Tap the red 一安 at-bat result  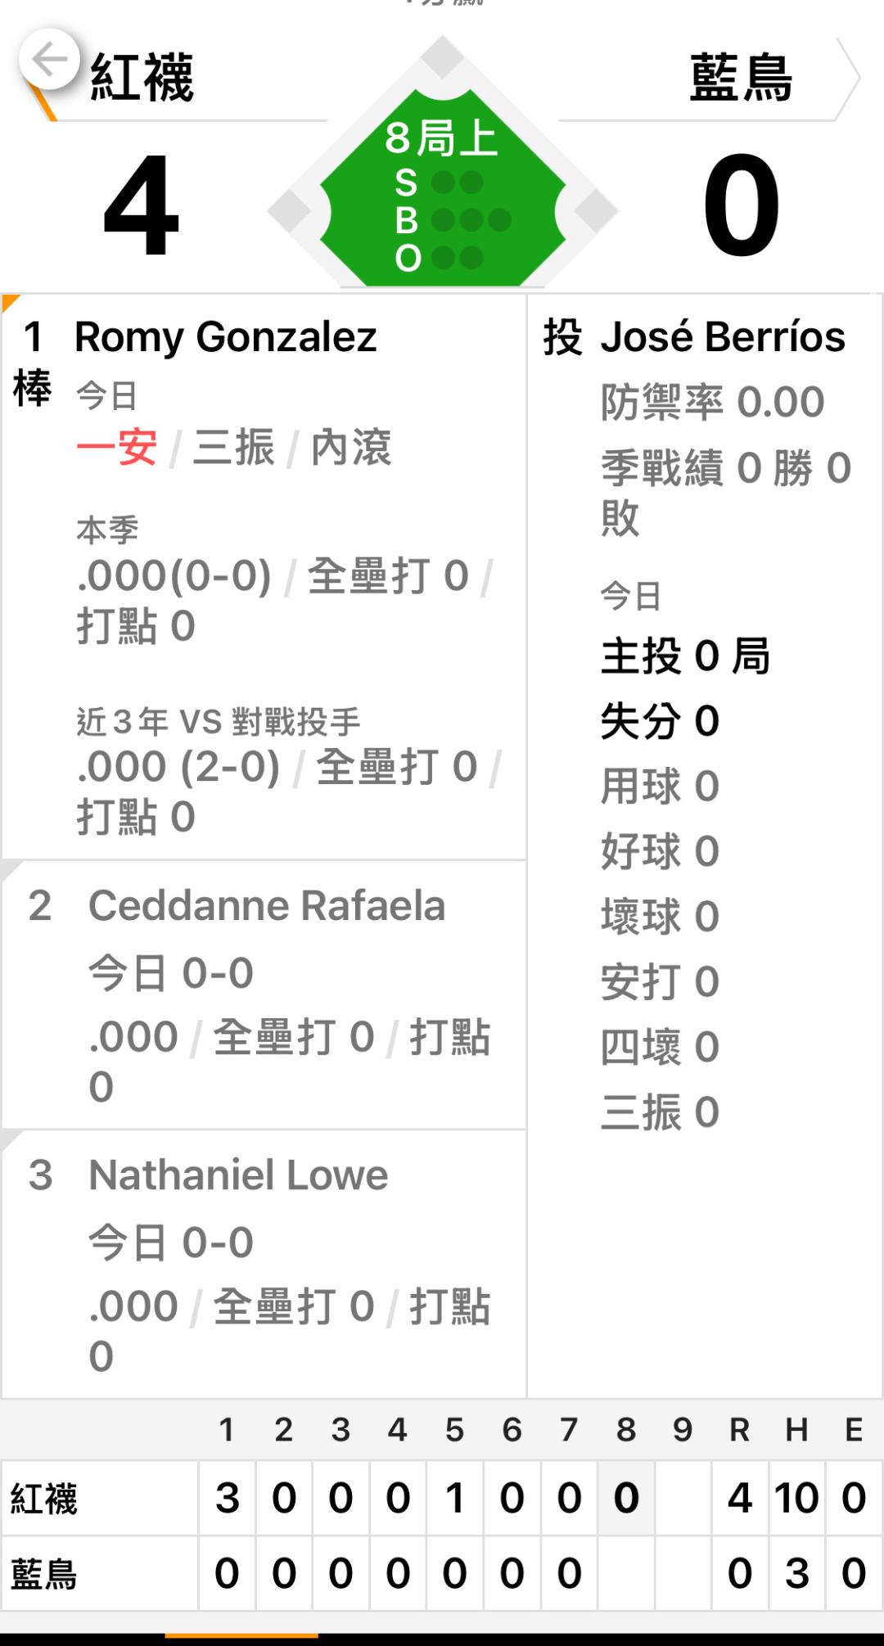click(x=116, y=448)
